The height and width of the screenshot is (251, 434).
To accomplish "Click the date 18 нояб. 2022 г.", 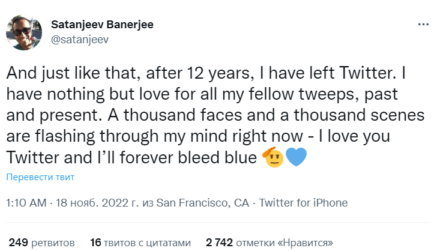I will (x=97, y=202).
